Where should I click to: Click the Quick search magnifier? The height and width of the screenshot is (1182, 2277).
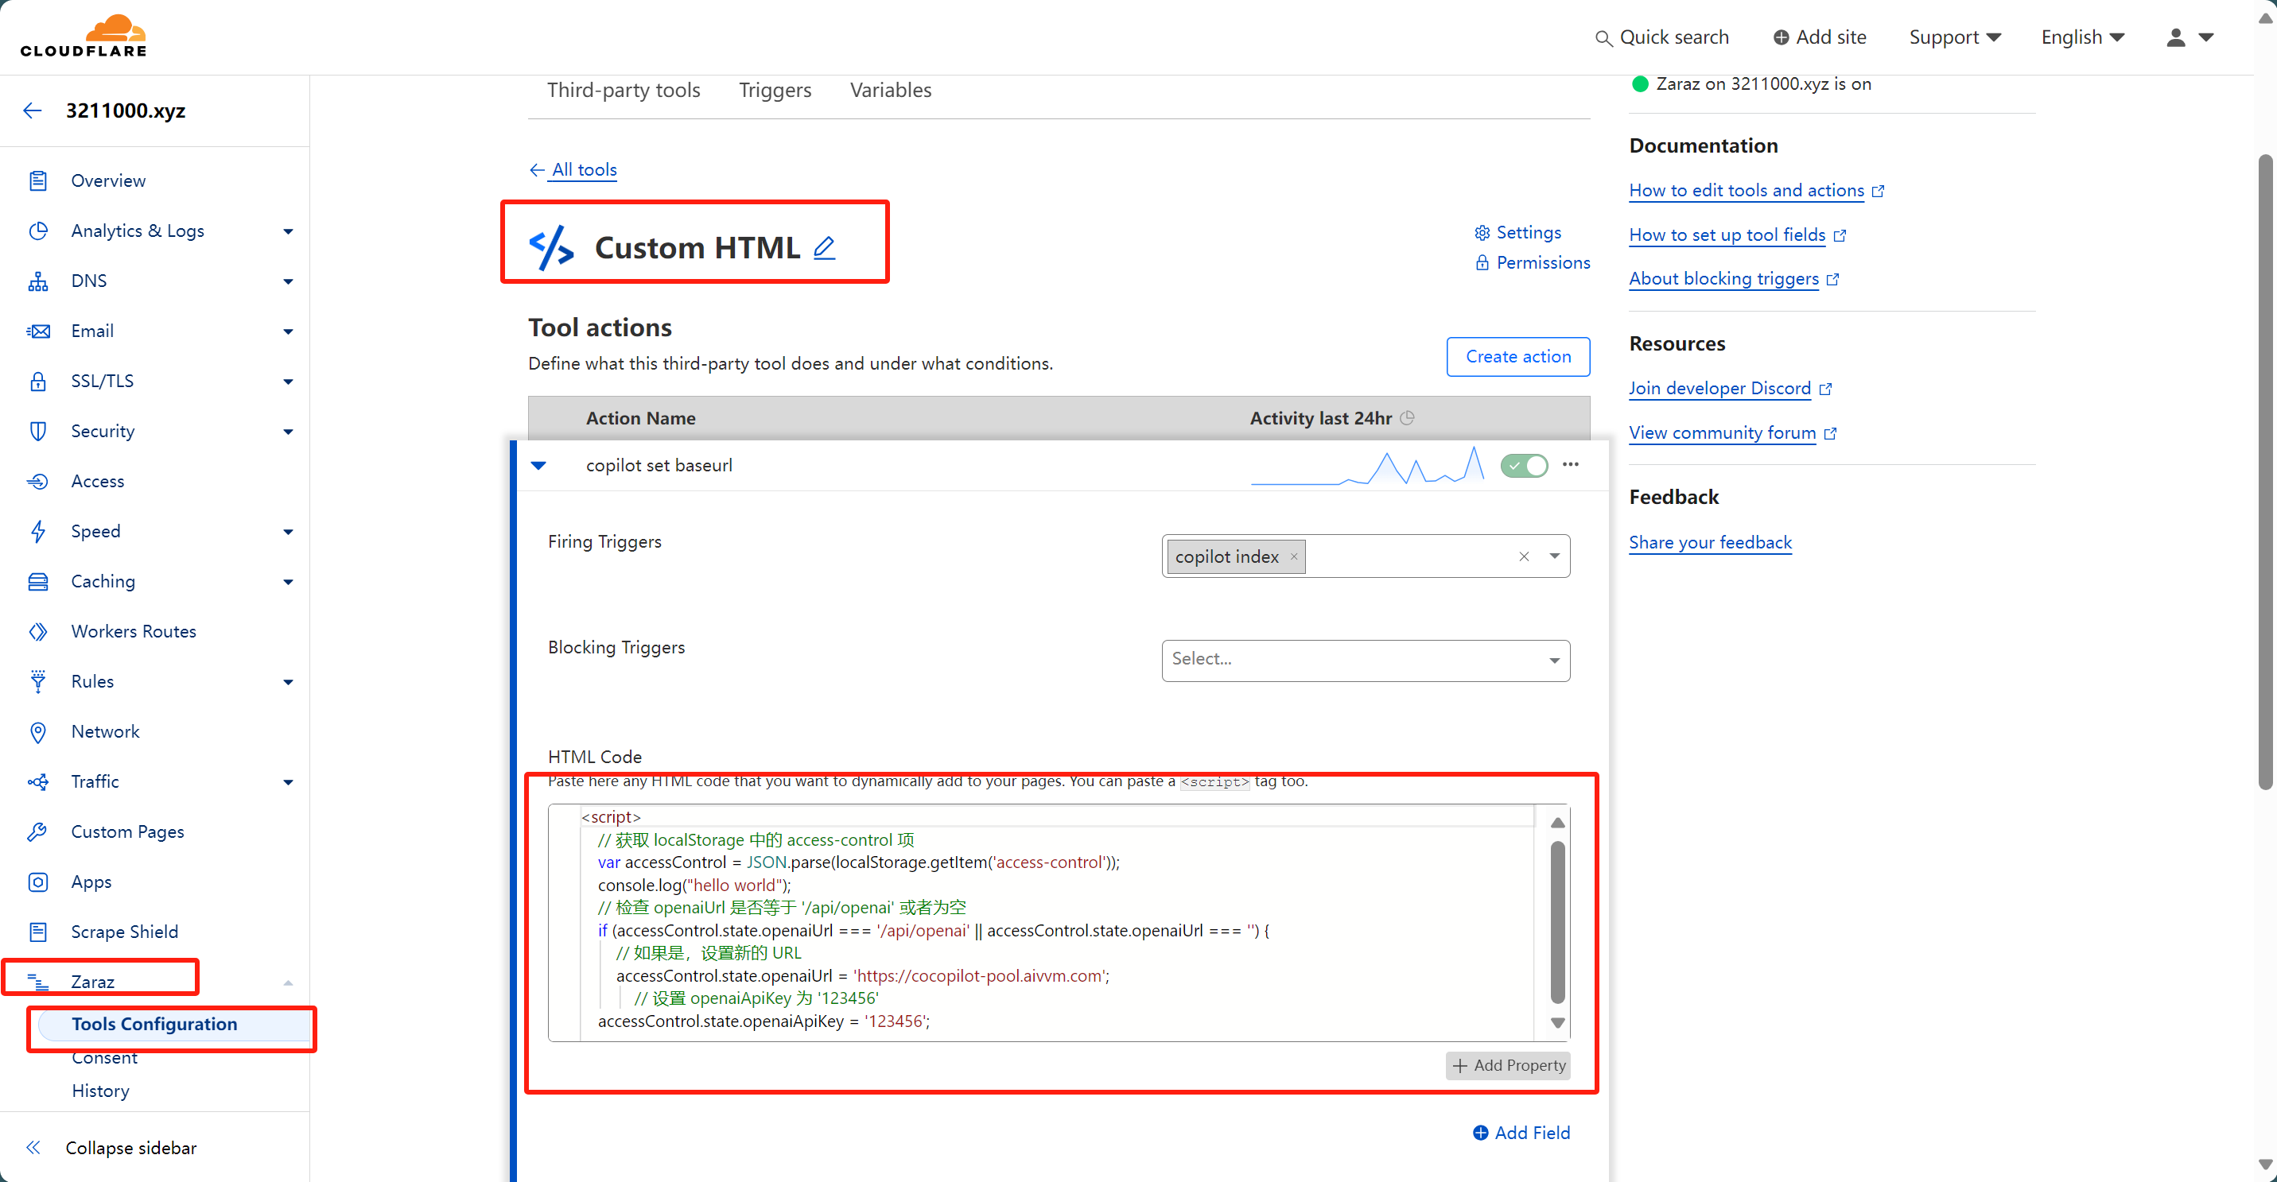coord(1603,38)
